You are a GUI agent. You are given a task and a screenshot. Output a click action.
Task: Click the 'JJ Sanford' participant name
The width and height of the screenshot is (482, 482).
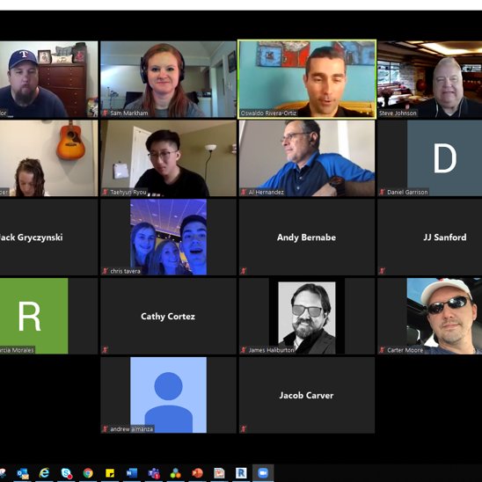tap(445, 237)
